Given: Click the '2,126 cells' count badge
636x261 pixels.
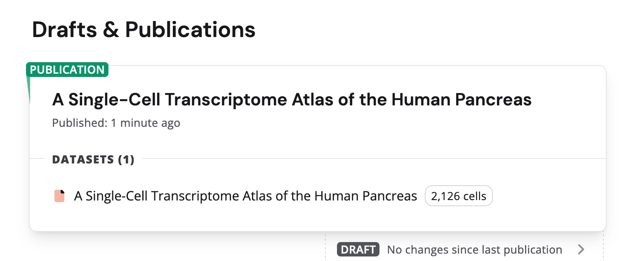Looking at the screenshot, I should point(459,196).
